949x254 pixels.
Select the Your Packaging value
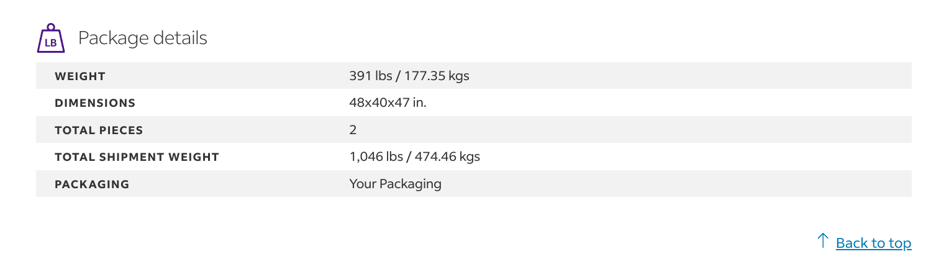pos(396,184)
